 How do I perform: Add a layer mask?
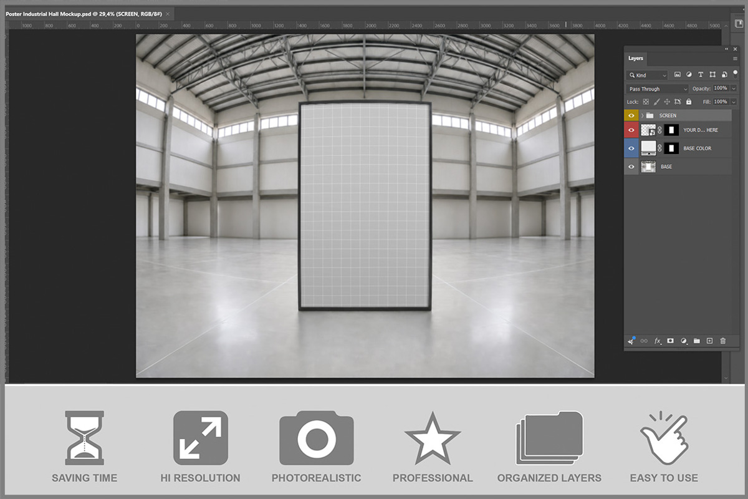(x=671, y=341)
